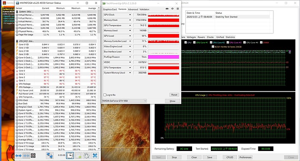Click AIDA64 Stop button
This screenshot has height=161, width=300.
click(x=174, y=157)
